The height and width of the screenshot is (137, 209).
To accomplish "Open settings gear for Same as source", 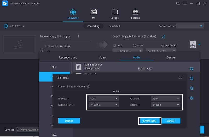I will (191, 68).
